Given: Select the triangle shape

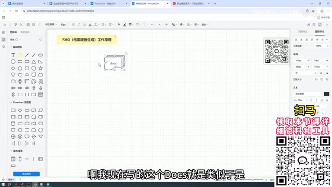Looking at the screenshot, I should [x=34, y=62].
